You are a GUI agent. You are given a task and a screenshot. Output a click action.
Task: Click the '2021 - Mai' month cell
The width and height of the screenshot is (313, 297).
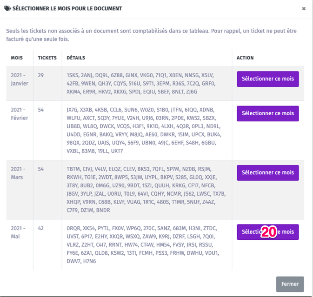pyautogui.click(x=20, y=232)
